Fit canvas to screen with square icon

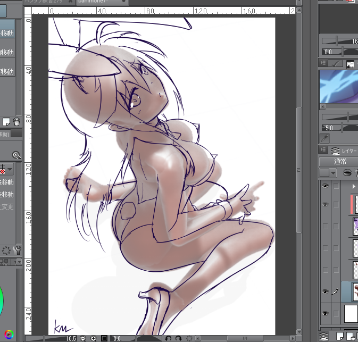(104, 338)
